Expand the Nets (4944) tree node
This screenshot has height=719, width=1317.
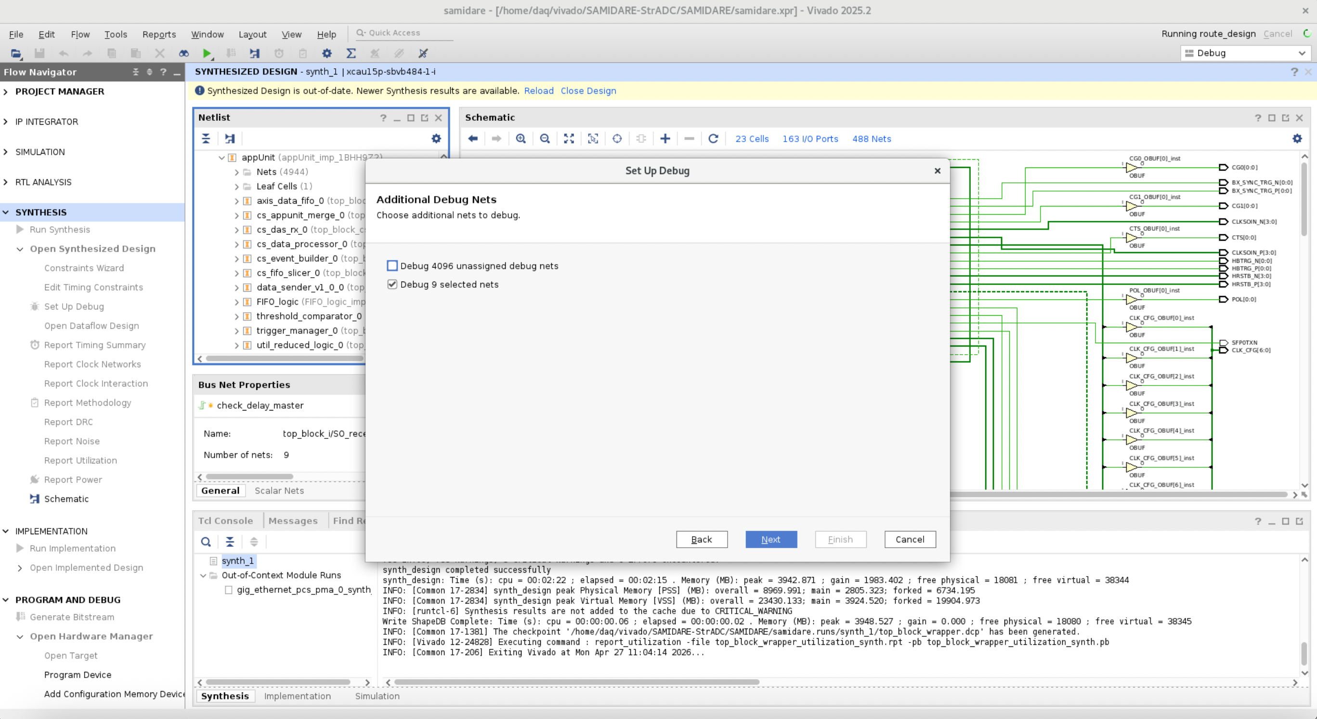(236, 172)
